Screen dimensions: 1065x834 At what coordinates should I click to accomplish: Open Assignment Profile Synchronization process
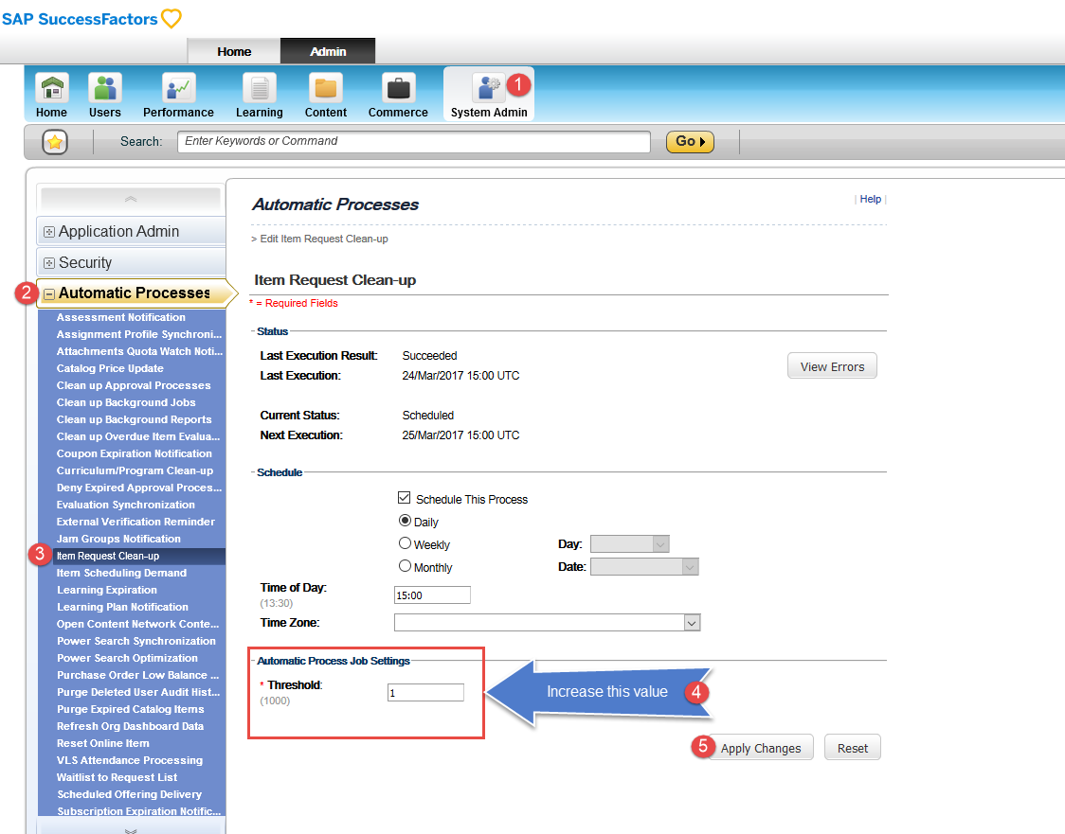[139, 334]
